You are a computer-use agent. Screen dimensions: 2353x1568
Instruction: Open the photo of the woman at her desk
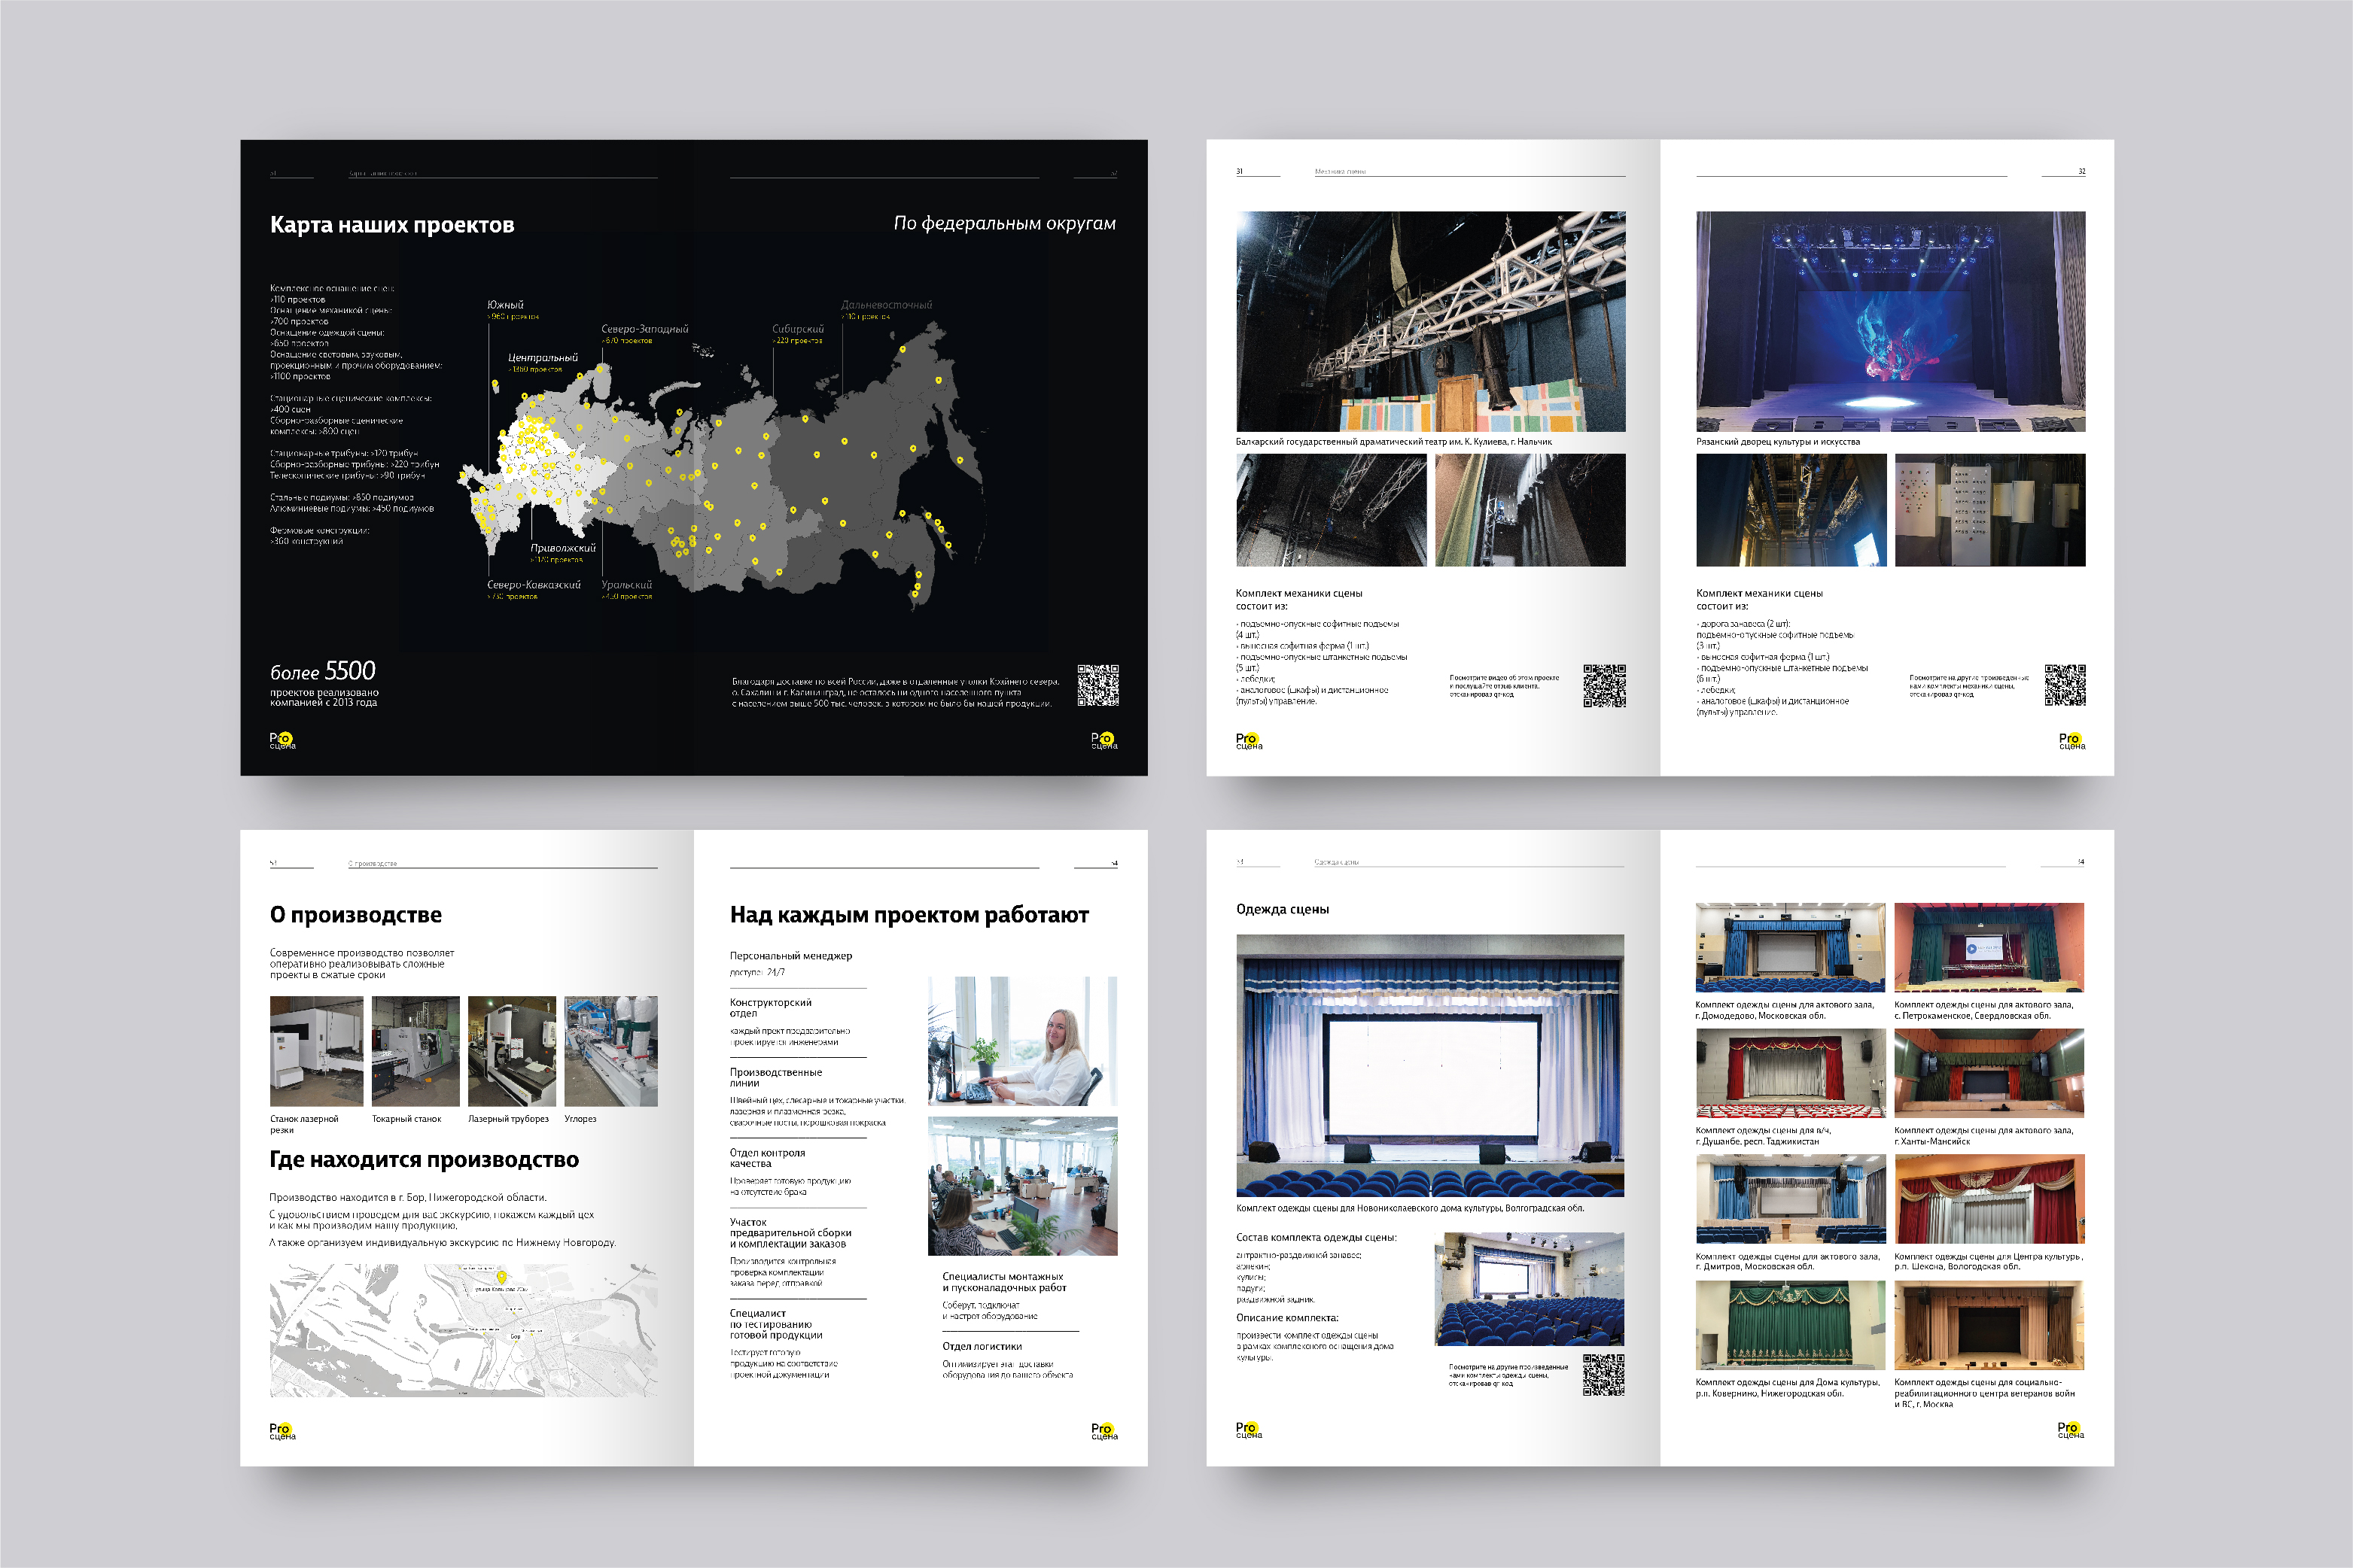[1022, 1041]
